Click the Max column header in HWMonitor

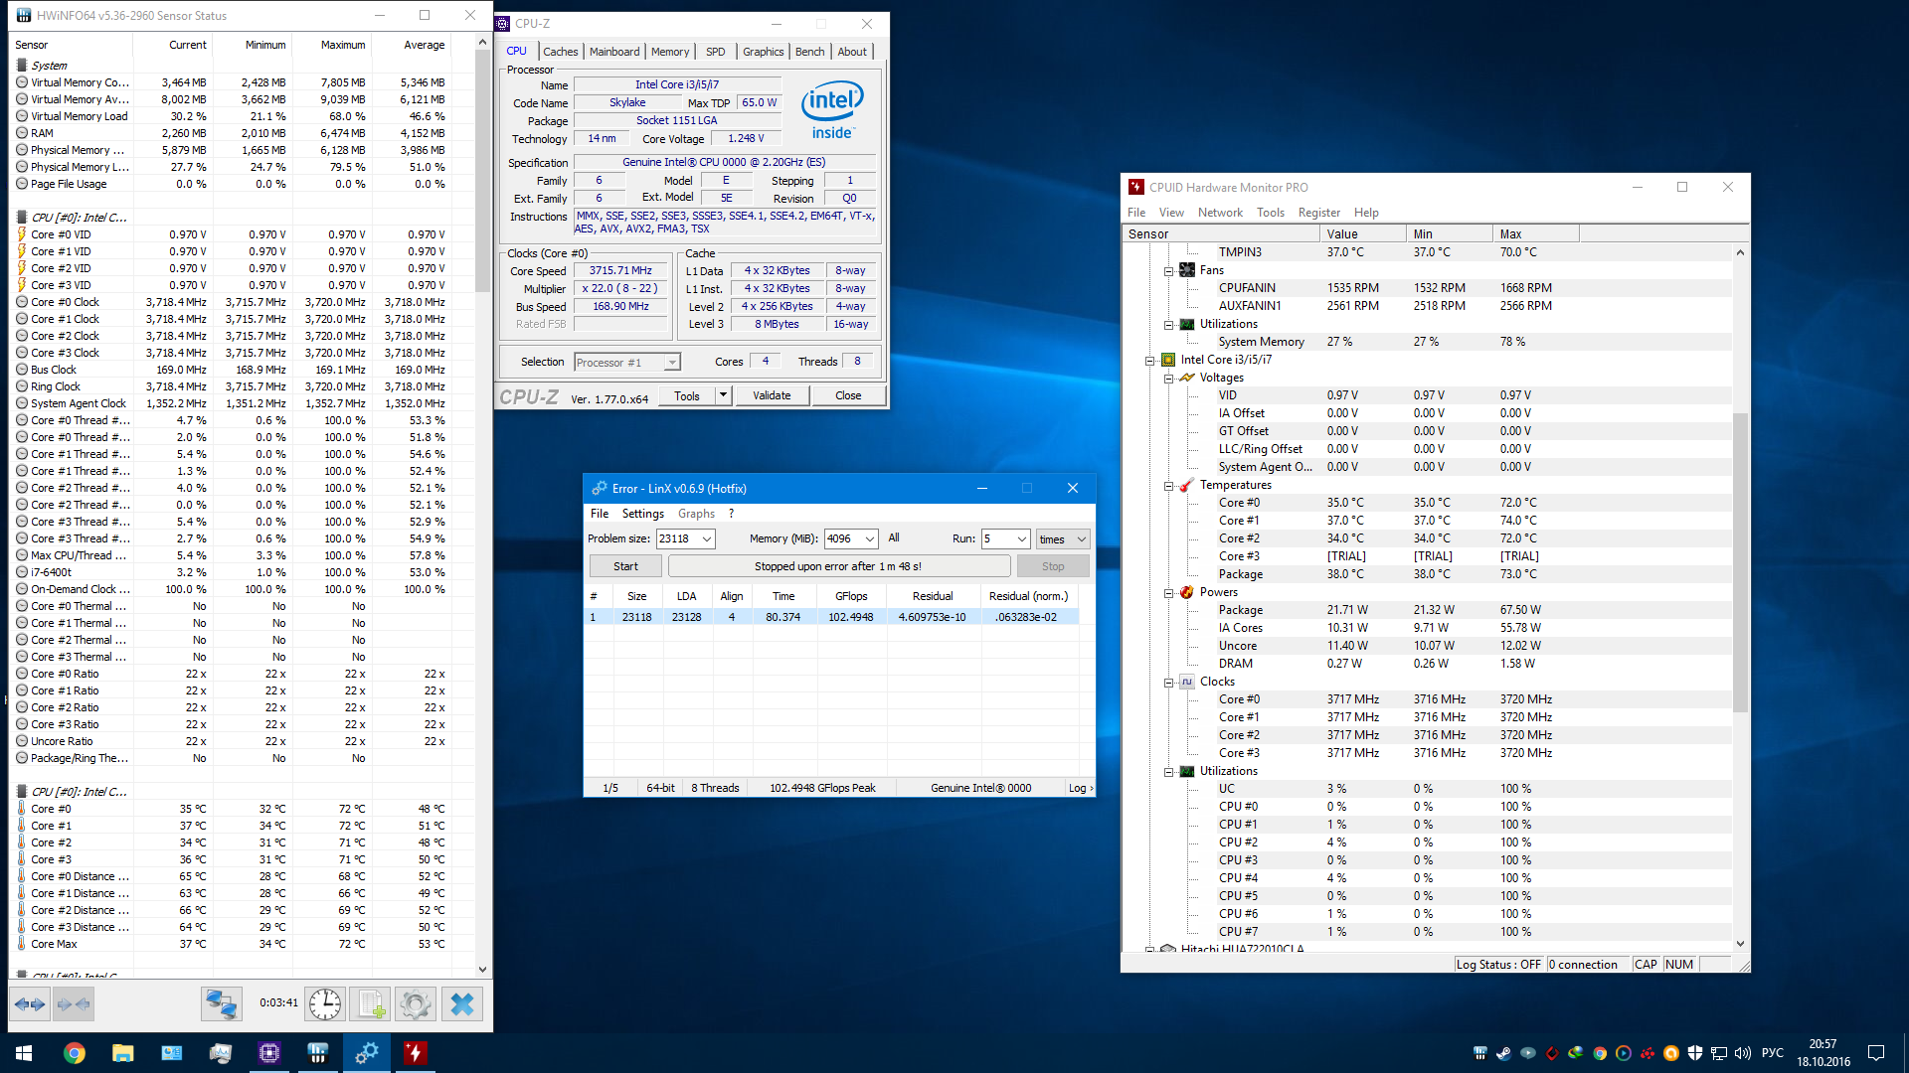[x=1535, y=234]
